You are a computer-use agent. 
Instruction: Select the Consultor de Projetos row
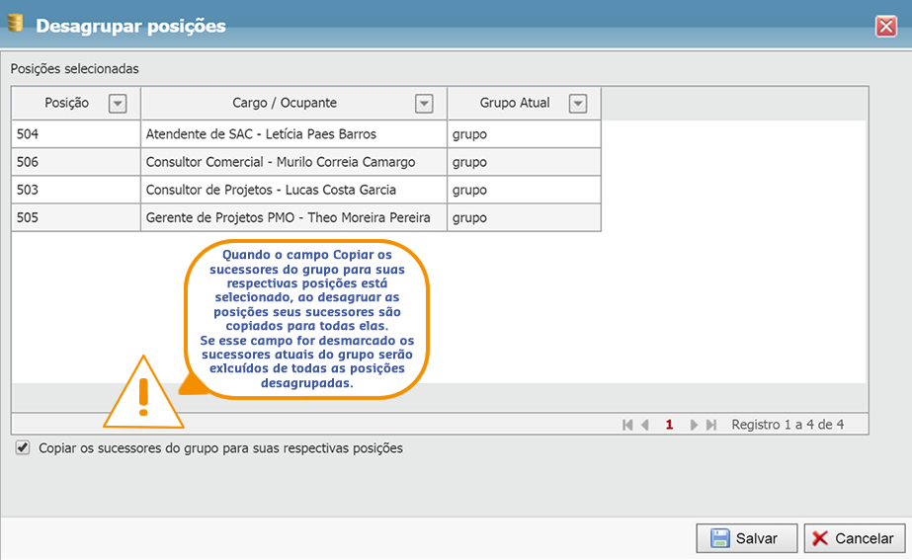270,190
